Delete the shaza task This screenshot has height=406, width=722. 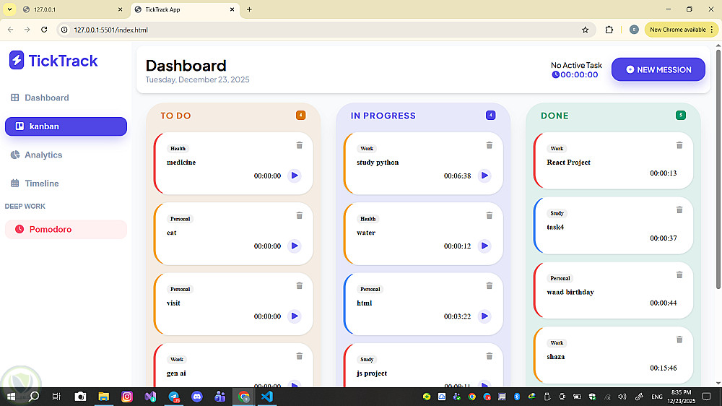(679, 340)
